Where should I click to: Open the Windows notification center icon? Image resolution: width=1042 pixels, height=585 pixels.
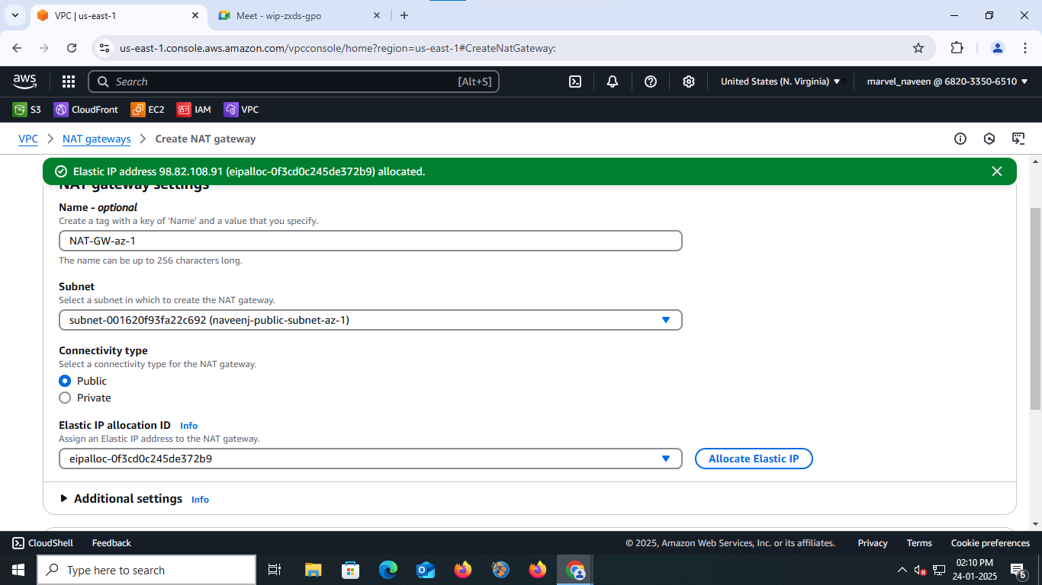1018,570
